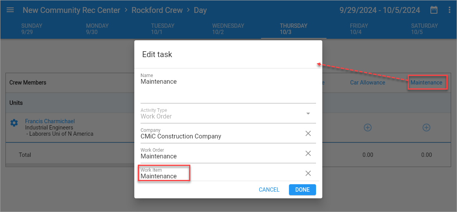457x212 pixels.
Task: Open the vertical three-dot options menu
Action: 449,10
